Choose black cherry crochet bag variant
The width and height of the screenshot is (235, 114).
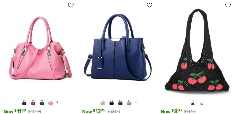(x=193, y=102)
